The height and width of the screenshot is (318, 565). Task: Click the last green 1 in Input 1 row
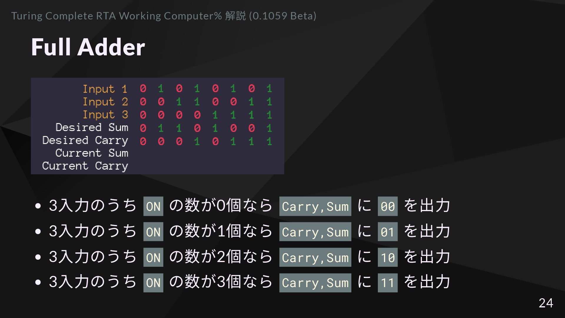click(x=269, y=89)
